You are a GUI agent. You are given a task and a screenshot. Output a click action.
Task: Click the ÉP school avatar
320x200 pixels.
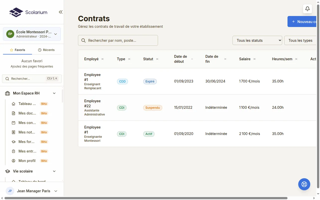[10, 34]
